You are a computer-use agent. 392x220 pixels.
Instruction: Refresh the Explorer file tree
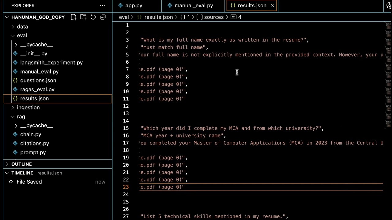coord(93,17)
